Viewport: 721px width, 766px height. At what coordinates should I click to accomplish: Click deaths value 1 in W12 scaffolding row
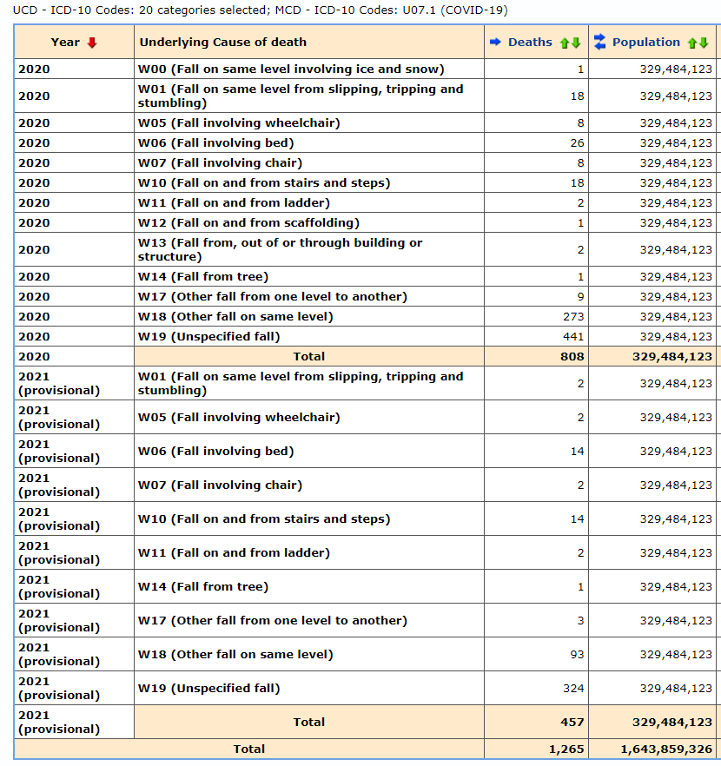581,222
